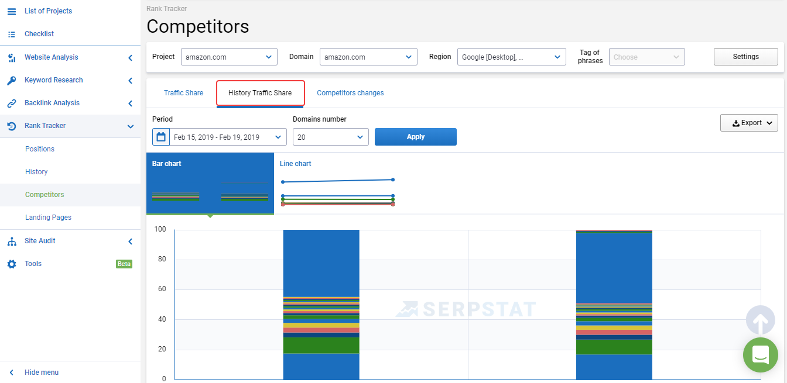Expand the Website Analysis submenu chevron

(x=130, y=57)
